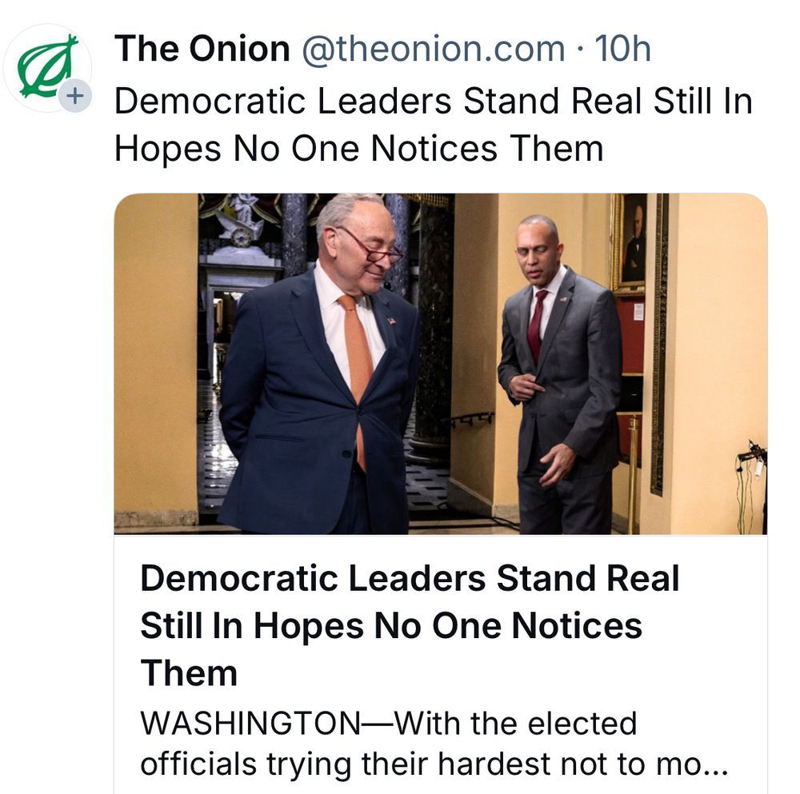Click the word "Them" in card headline

tap(189, 672)
